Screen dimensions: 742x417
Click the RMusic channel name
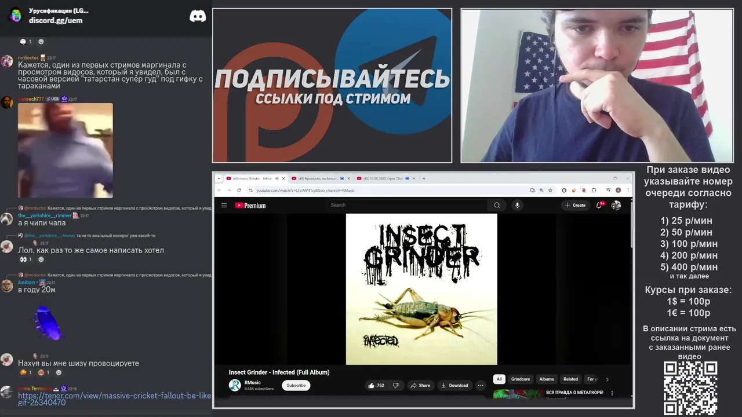pos(253,382)
